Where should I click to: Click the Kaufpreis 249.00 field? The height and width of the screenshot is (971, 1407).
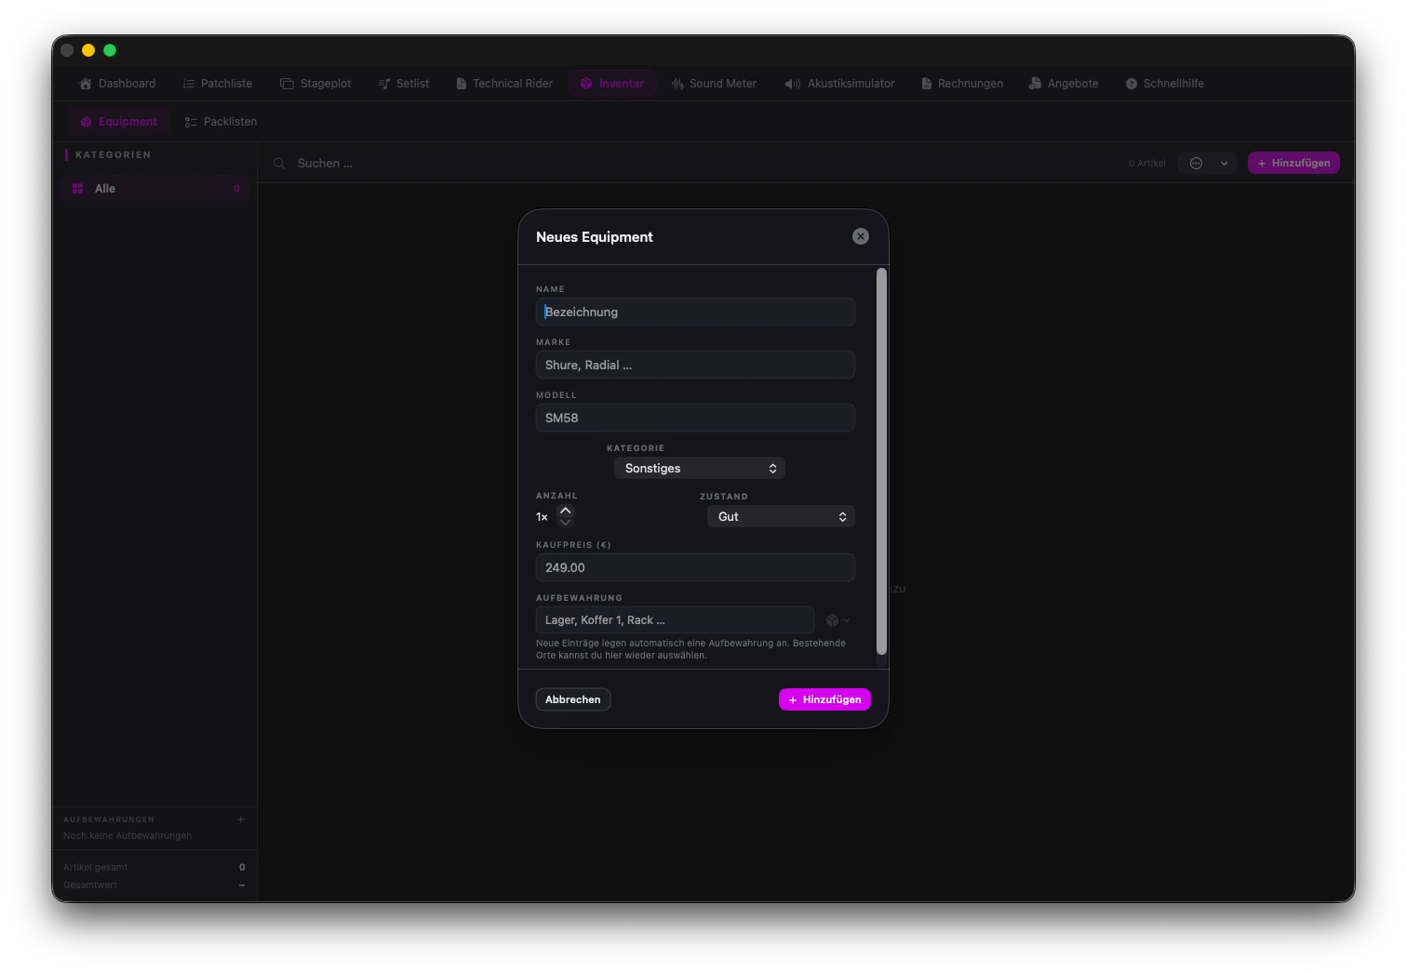pos(695,567)
